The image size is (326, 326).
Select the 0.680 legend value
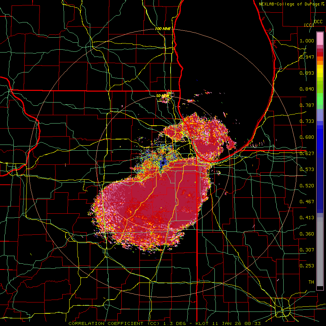(307, 137)
